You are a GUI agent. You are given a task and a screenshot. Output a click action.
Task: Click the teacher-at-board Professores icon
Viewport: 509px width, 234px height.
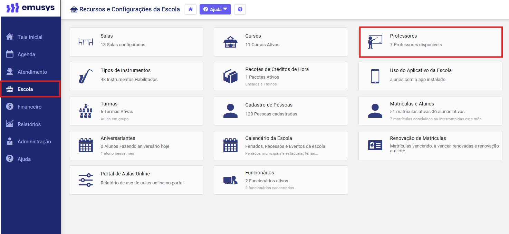[x=375, y=42]
